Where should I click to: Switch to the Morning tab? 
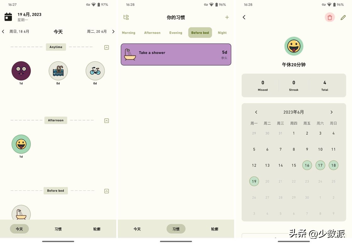tap(129, 33)
